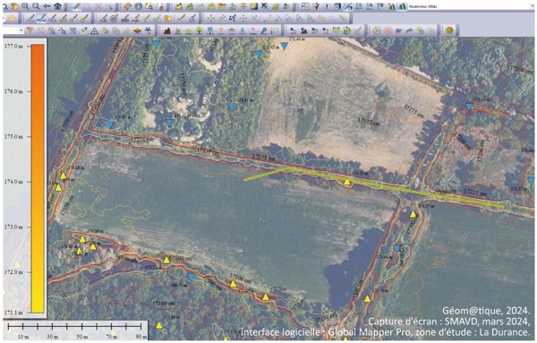Image resolution: width=537 pixels, height=343 pixels.
Task: Click the orange stop button icon
Action: (x=388, y=30)
